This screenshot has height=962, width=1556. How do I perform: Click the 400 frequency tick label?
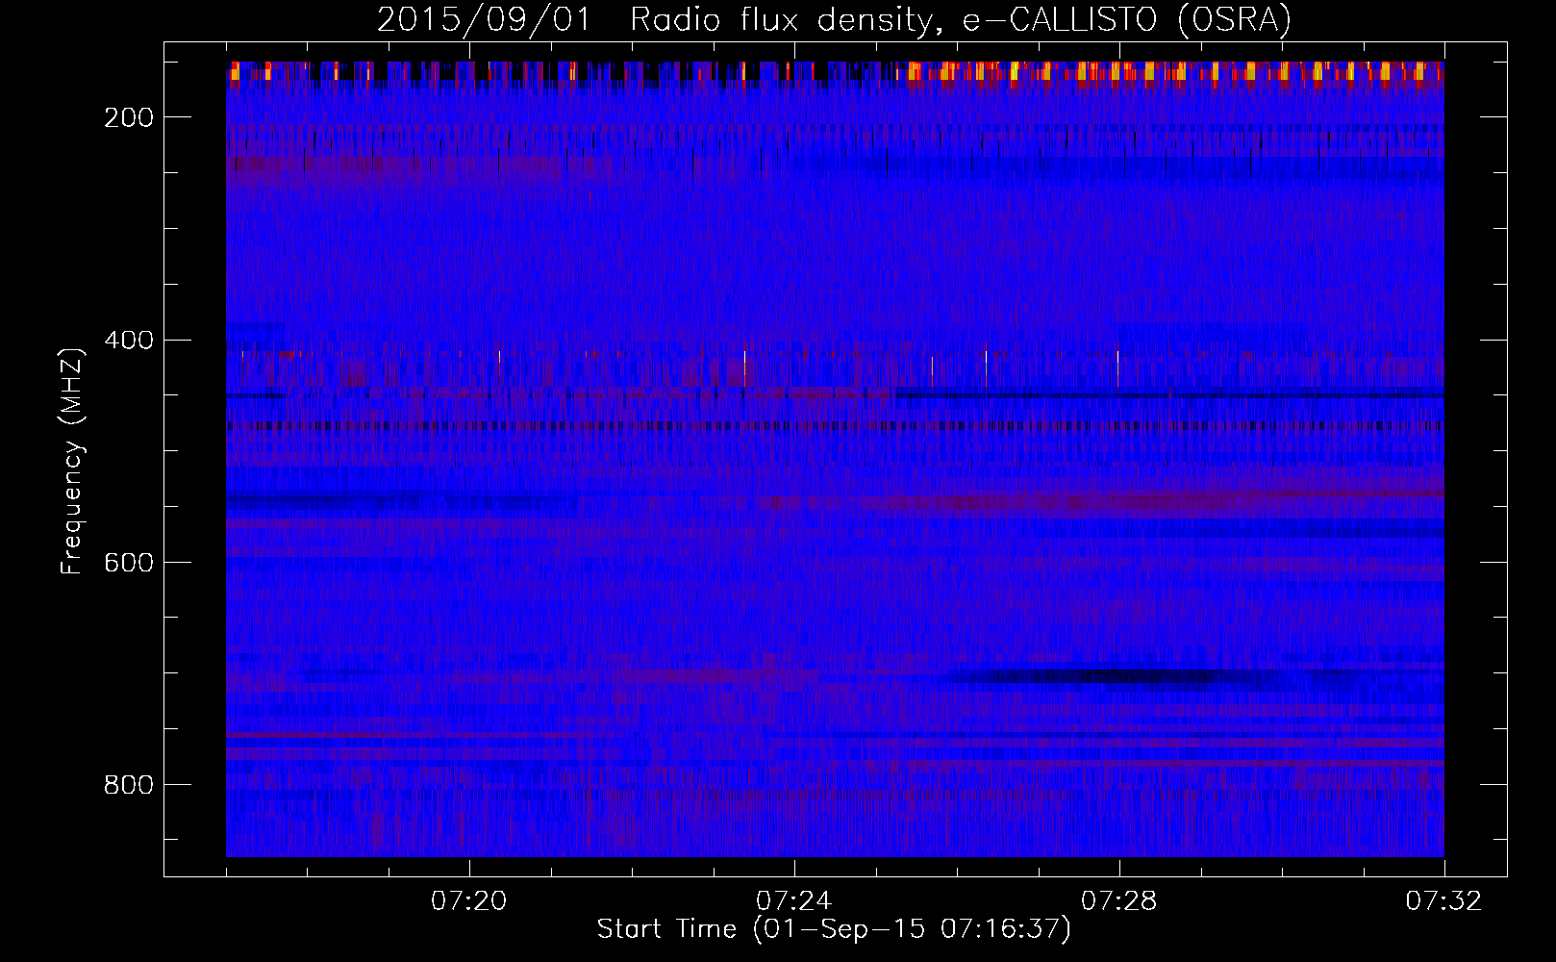click(129, 341)
